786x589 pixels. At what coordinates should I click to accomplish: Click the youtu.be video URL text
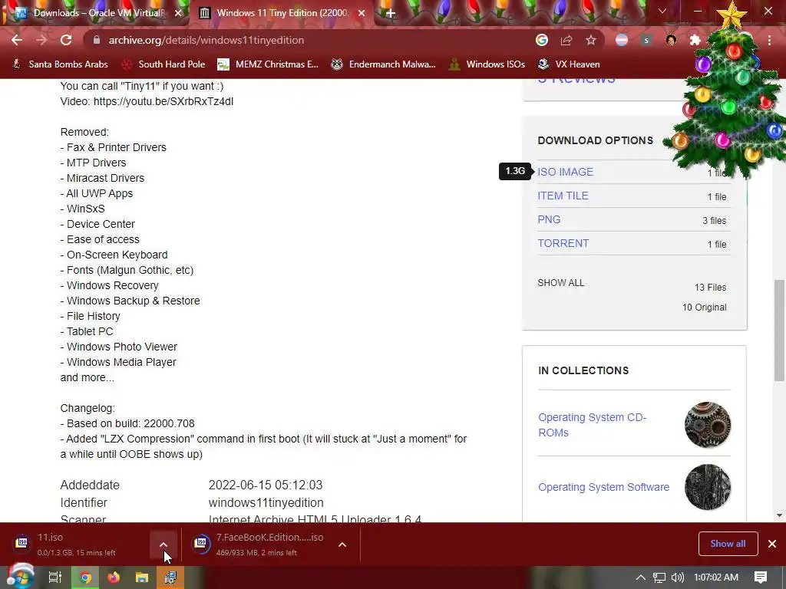(163, 102)
